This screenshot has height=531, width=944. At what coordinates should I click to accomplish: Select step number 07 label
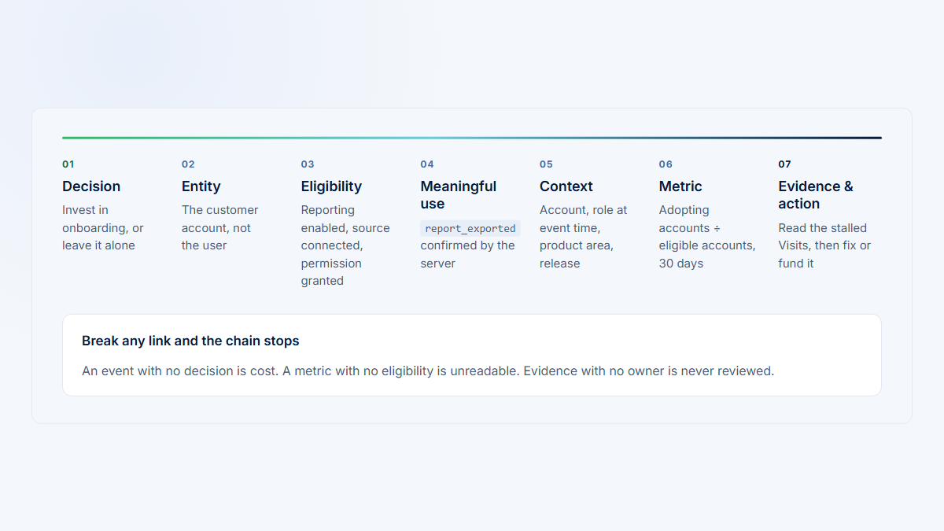point(785,164)
